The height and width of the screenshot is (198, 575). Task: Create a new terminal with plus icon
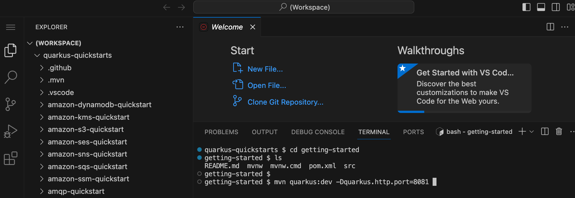(522, 132)
